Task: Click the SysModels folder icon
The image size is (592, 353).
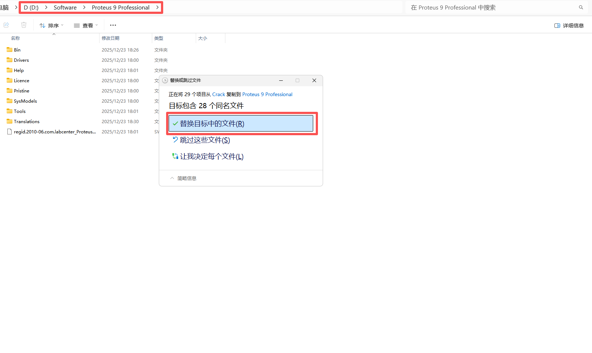Action: tap(10, 101)
